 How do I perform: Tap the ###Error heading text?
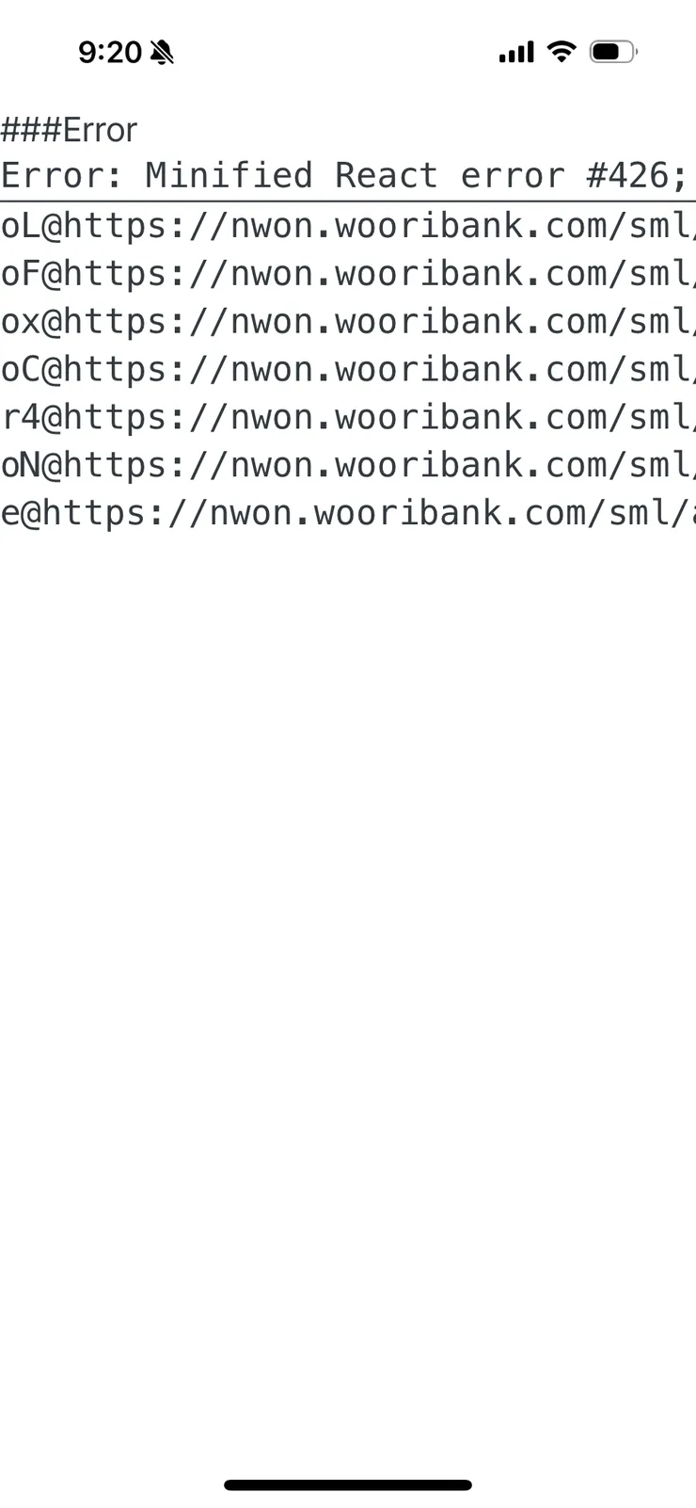tap(69, 130)
